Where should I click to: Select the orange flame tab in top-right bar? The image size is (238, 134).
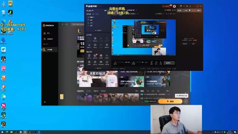coord(194,10)
